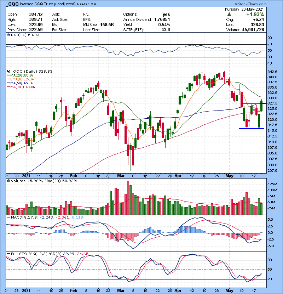
Task: Click the 80 label on Stochastic axis
Action: [270, 260]
